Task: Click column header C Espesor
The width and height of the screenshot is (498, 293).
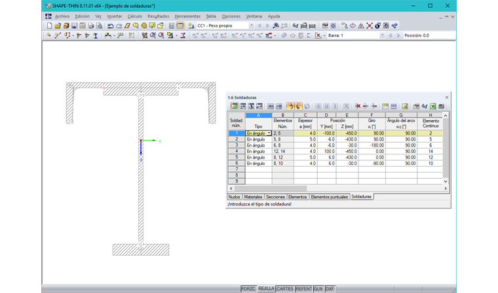Action: click(x=305, y=115)
